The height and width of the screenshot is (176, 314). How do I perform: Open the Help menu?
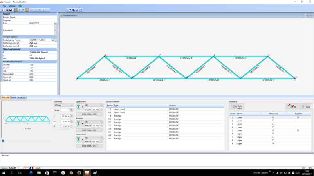(x=20, y=6)
